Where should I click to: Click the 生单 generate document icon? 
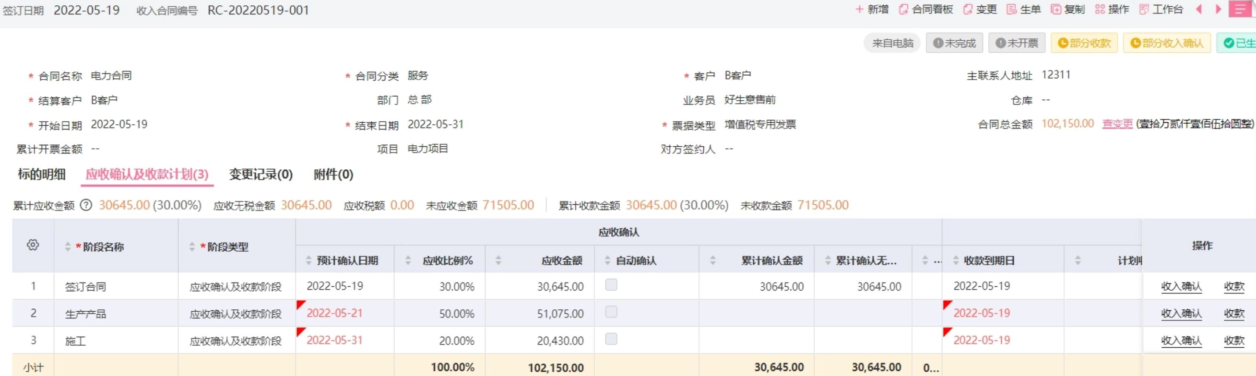click(x=1012, y=9)
